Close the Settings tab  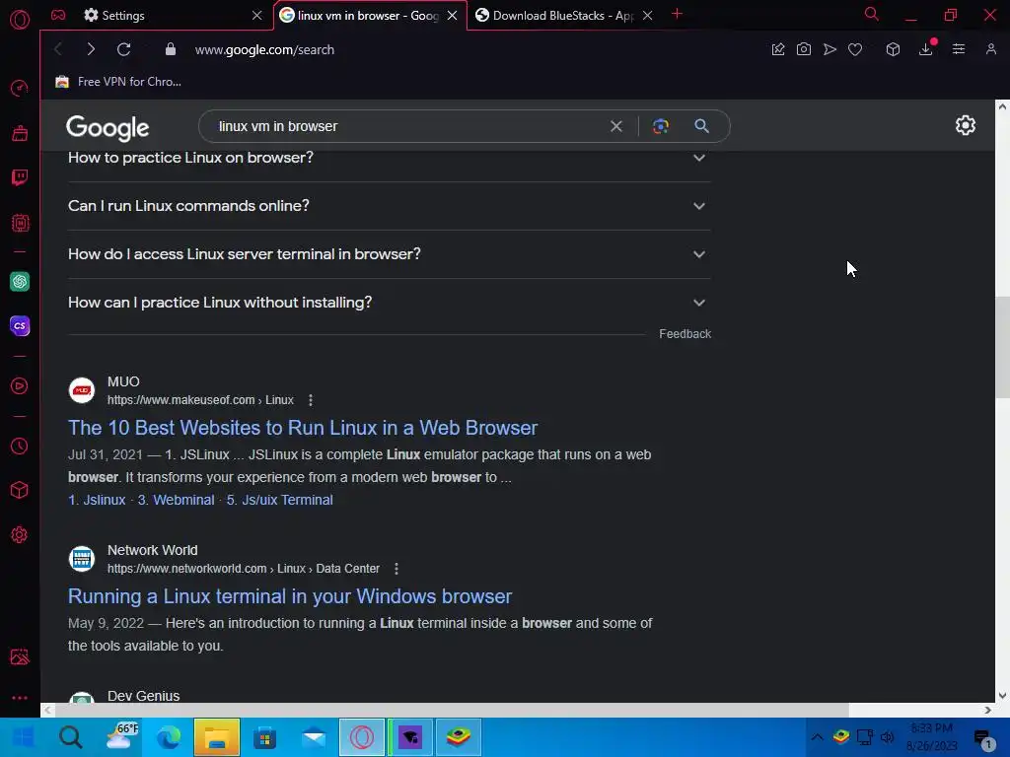coord(257,16)
